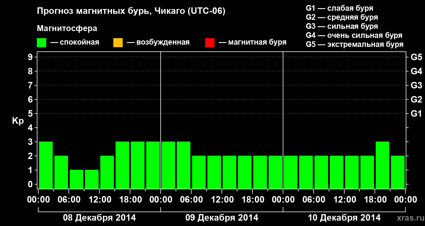Click the 'G2 — средняя буря' description
The height and width of the screenshot is (226, 425).
[x=342, y=17]
